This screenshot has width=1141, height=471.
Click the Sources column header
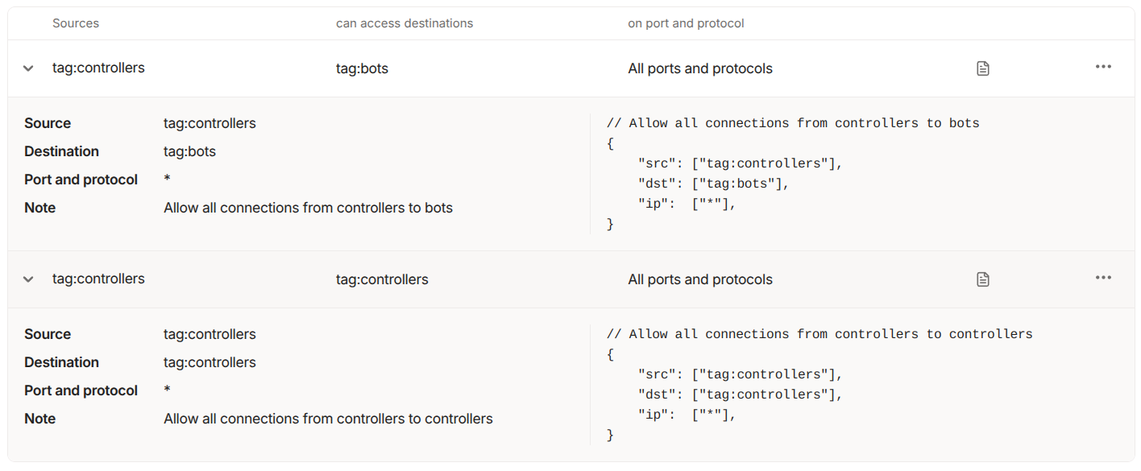(76, 23)
